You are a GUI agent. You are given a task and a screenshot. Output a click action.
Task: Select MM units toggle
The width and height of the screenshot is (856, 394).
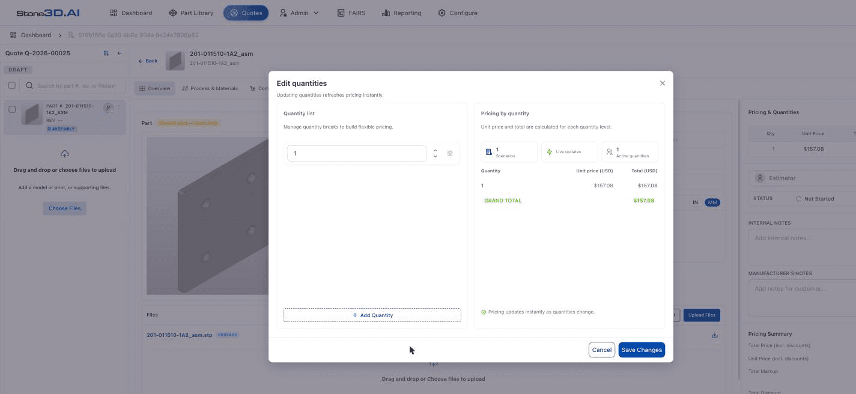[x=712, y=202]
